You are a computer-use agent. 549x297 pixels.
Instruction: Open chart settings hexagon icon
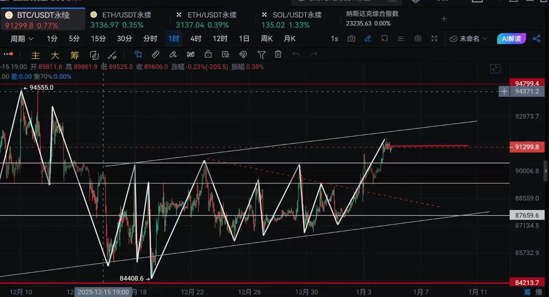[x=418, y=39]
